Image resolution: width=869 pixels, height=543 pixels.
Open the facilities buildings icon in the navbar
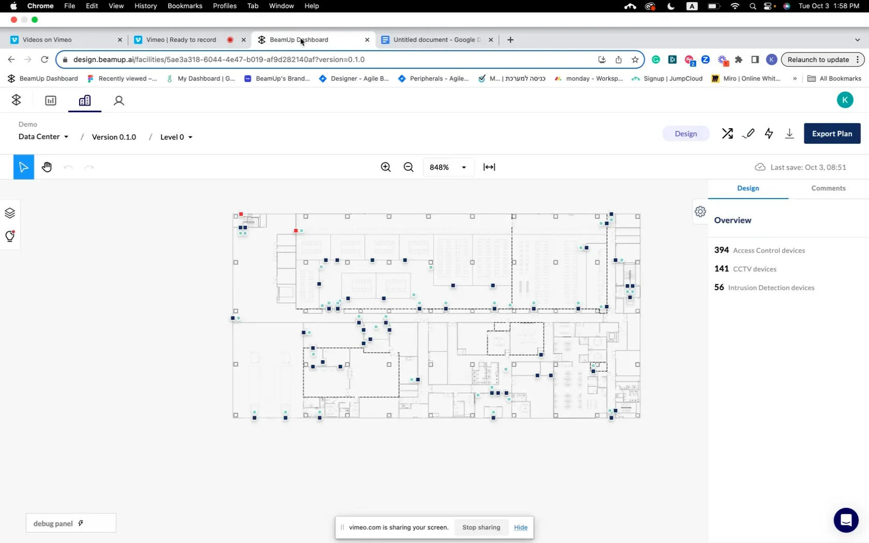tap(84, 100)
